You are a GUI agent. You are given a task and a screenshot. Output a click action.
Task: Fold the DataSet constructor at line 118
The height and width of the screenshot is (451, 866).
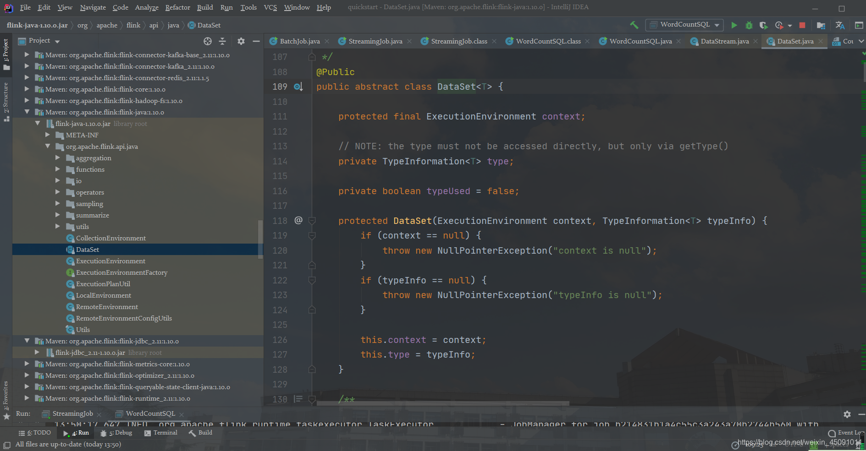point(312,221)
